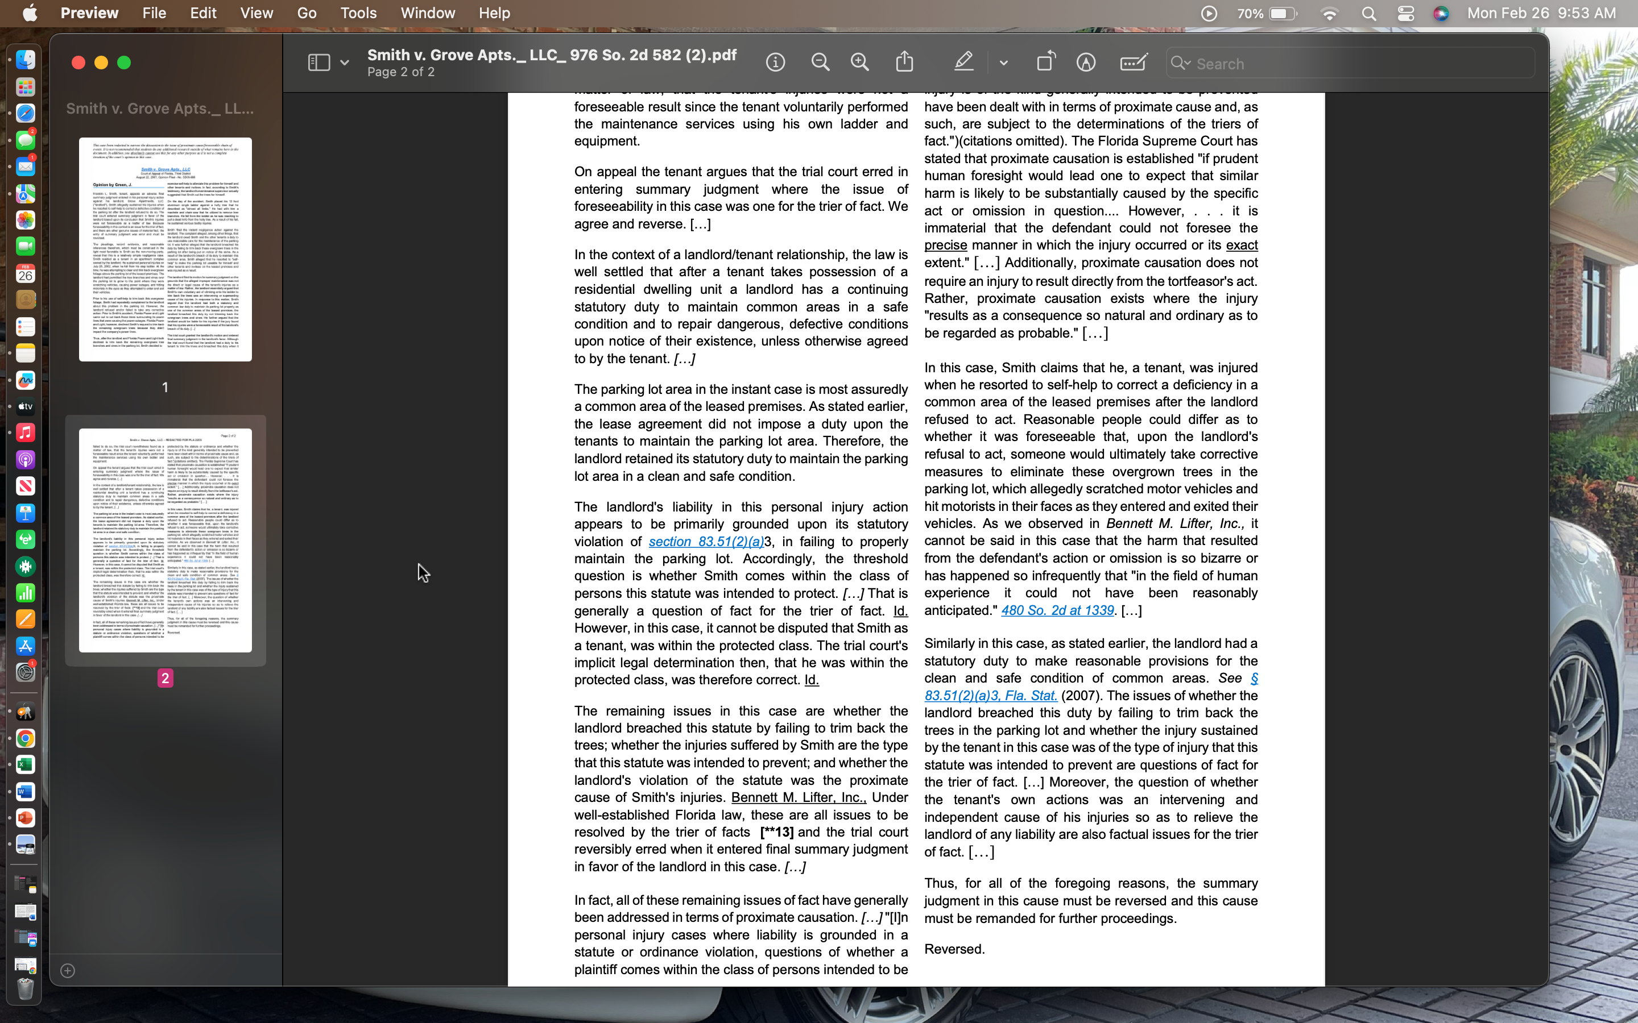Toggle the thumbnail sidebar visibility

coord(318,61)
